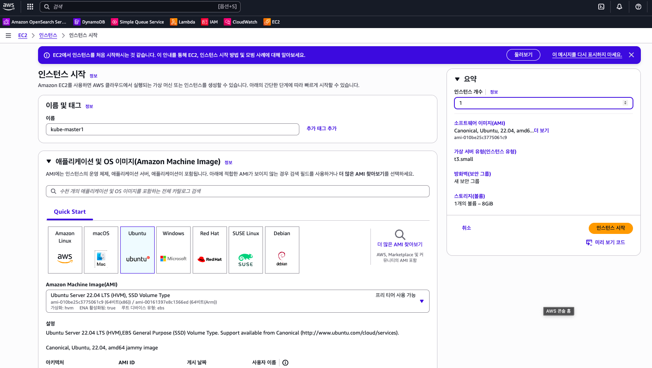Click the instance name field kube-master1
The height and width of the screenshot is (368, 652).
pos(172,130)
